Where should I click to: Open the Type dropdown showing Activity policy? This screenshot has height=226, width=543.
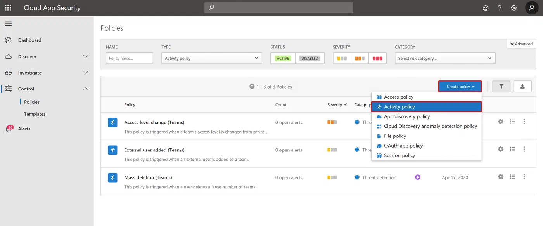pos(211,58)
